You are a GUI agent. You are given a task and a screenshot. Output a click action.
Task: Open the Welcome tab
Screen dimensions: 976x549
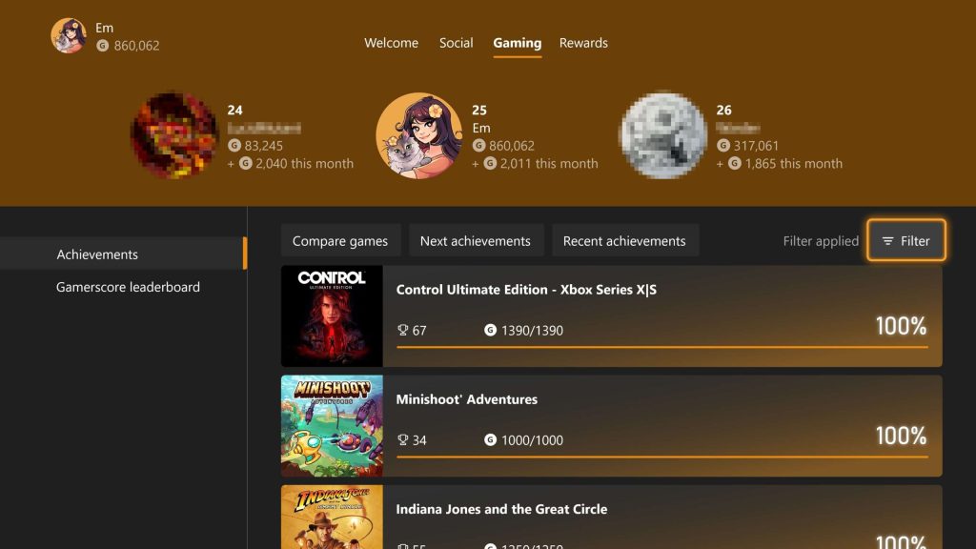392,43
